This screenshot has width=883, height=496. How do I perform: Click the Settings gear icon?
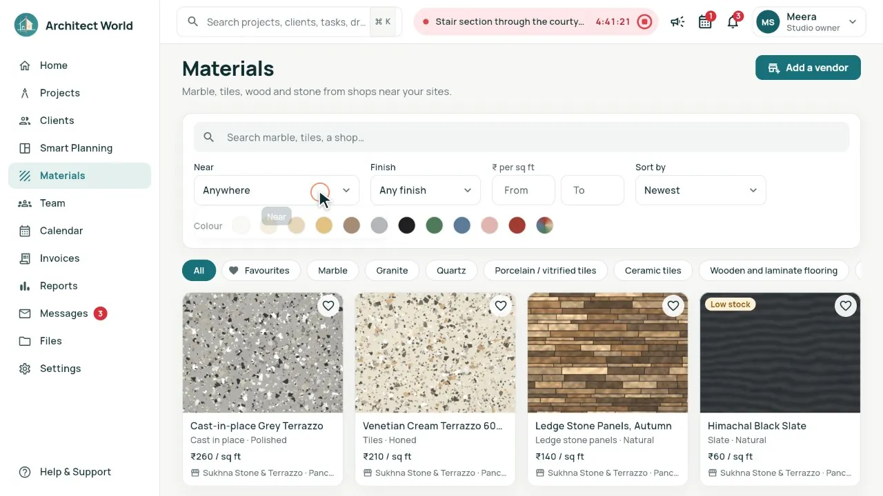click(x=25, y=369)
